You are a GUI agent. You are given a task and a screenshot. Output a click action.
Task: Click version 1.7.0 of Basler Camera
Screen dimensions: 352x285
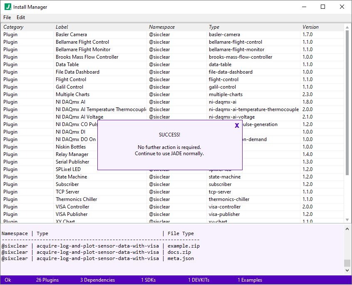click(x=307, y=35)
